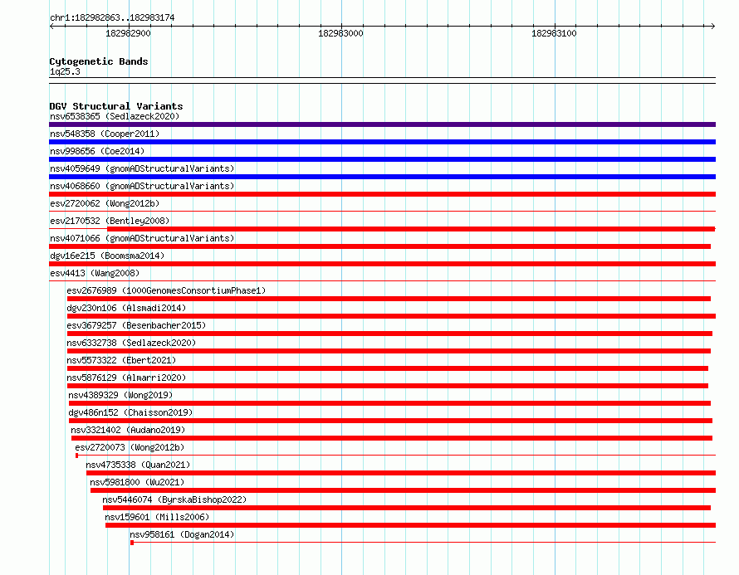Click the red bar under esv3679257
Viewport: 739px width, 575px height.
point(389,334)
